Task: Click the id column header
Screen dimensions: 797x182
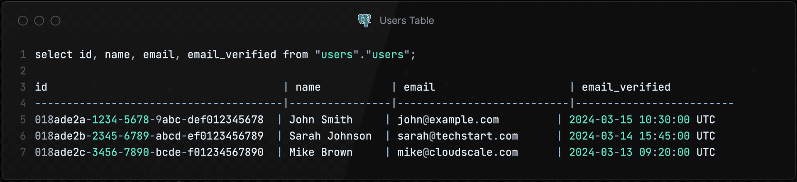Action: pyautogui.click(x=41, y=87)
